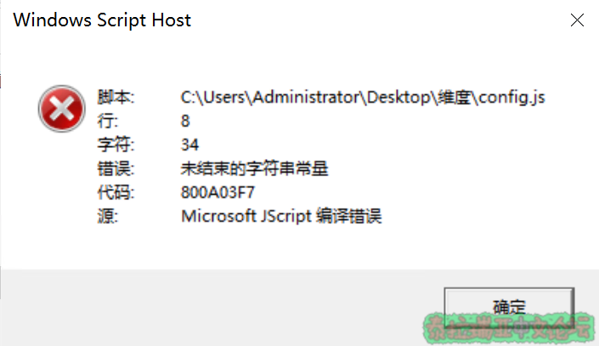This screenshot has height=346, width=599.
Task: Close the Windows Script Host dialog
Action: pyautogui.click(x=577, y=20)
